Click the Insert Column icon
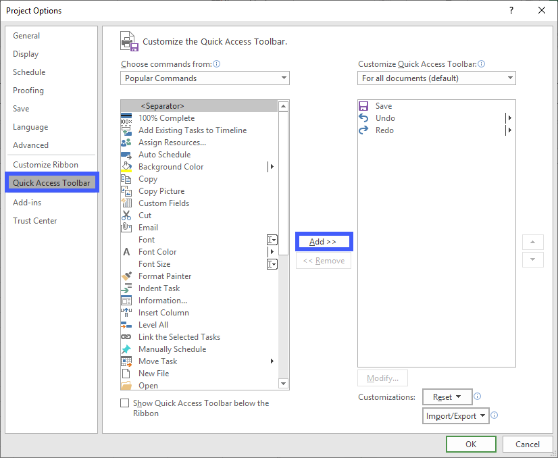The width and height of the screenshot is (558, 458). point(126,313)
